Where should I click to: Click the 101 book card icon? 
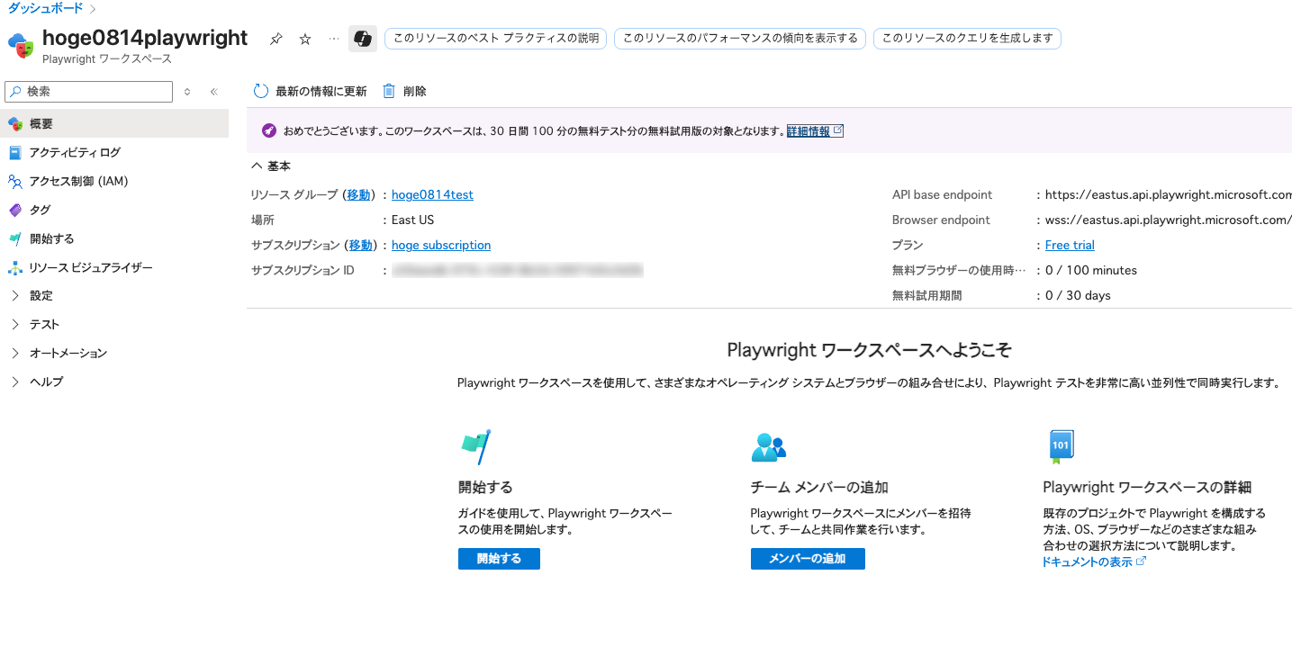tap(1061, 446)
